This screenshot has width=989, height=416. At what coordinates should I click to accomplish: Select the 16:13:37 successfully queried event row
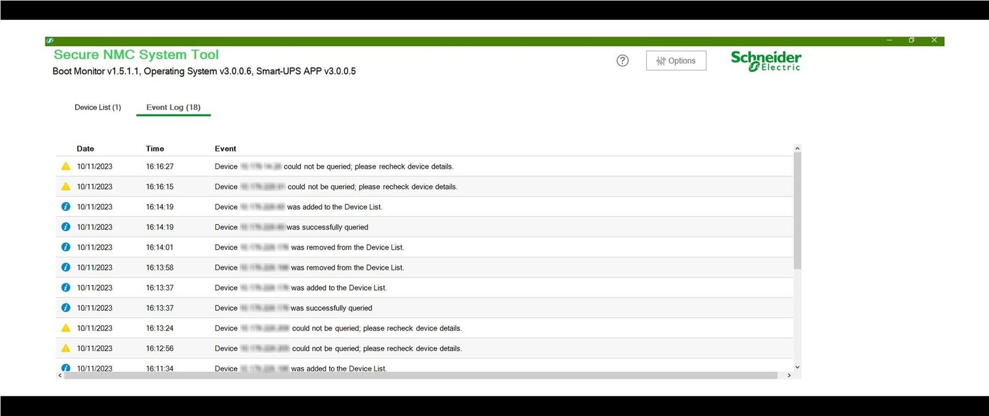(424, 308)
